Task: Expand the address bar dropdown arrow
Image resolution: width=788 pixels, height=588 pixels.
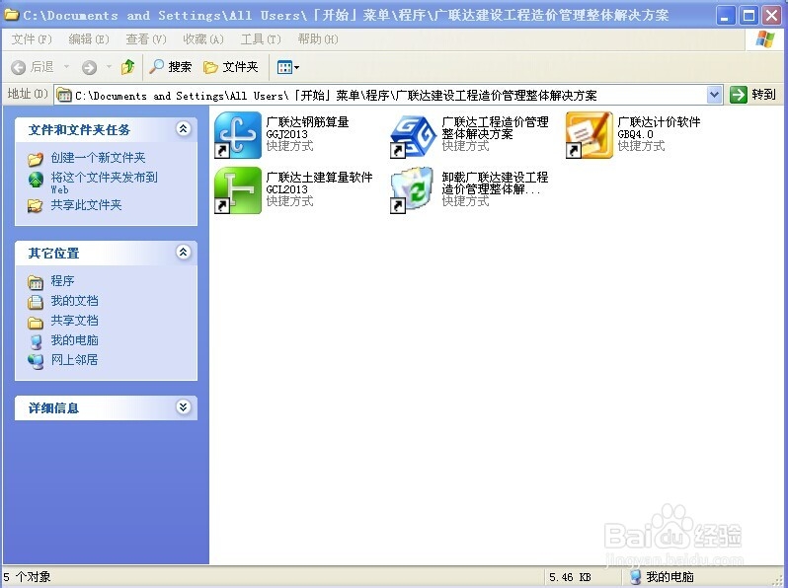Action: point(714,95)
